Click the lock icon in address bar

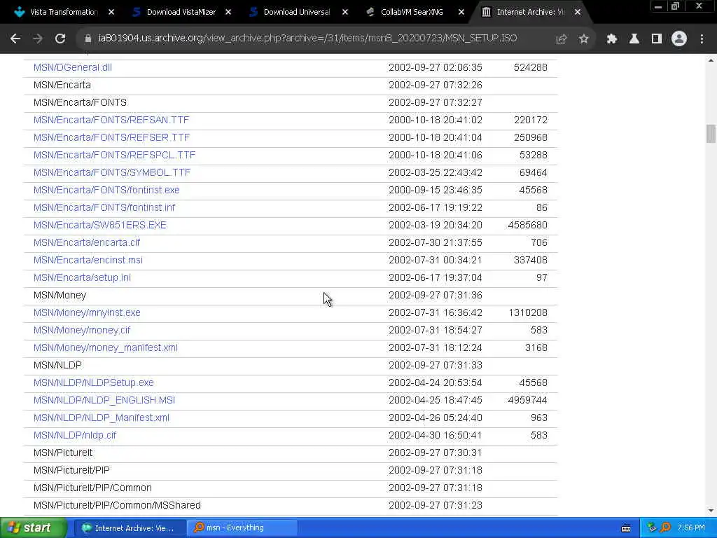[x=88, y=39]
